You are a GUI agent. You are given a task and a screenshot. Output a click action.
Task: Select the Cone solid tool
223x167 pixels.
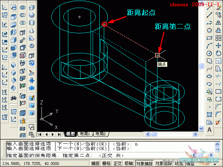pos(32,30)
